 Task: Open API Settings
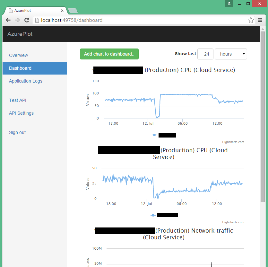[x=21, y=113]
